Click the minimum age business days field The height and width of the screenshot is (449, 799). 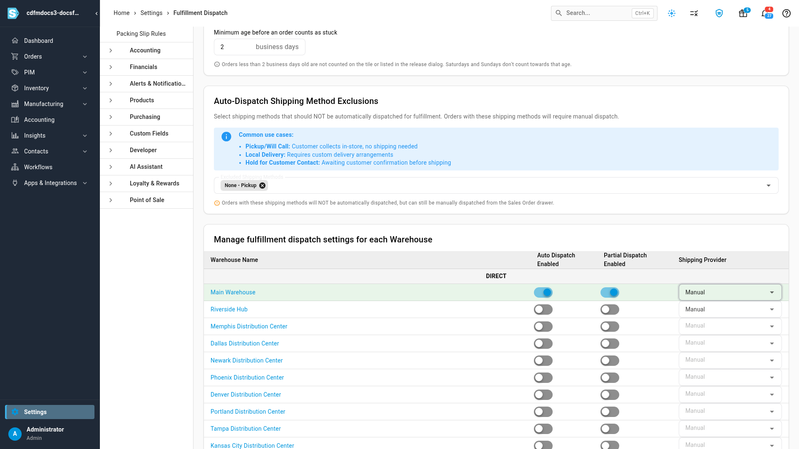(259, 47)
